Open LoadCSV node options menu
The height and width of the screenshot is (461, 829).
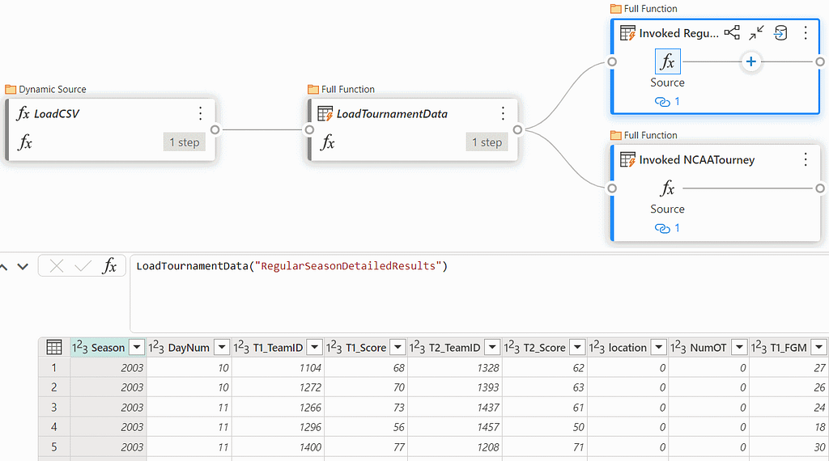click(201, 113)
